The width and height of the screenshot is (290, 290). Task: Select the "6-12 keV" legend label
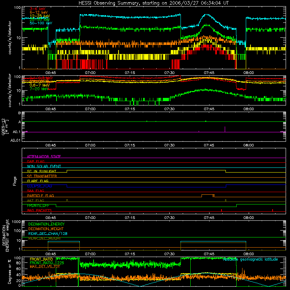click(39, 12)
